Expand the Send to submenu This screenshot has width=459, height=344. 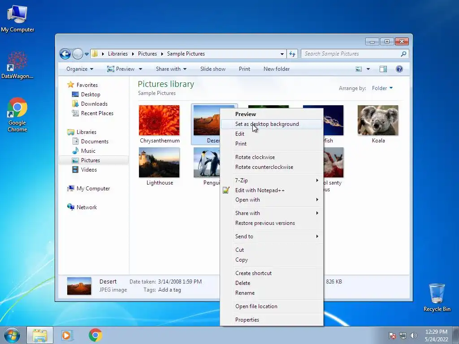[x=272, y=236]
